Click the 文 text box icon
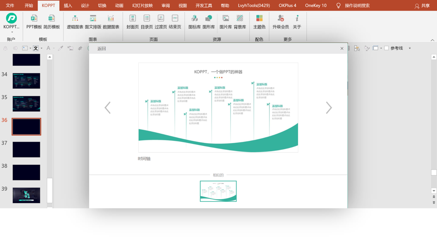The width and height of the screenshot is (437, 244). [x=36, y=48]
